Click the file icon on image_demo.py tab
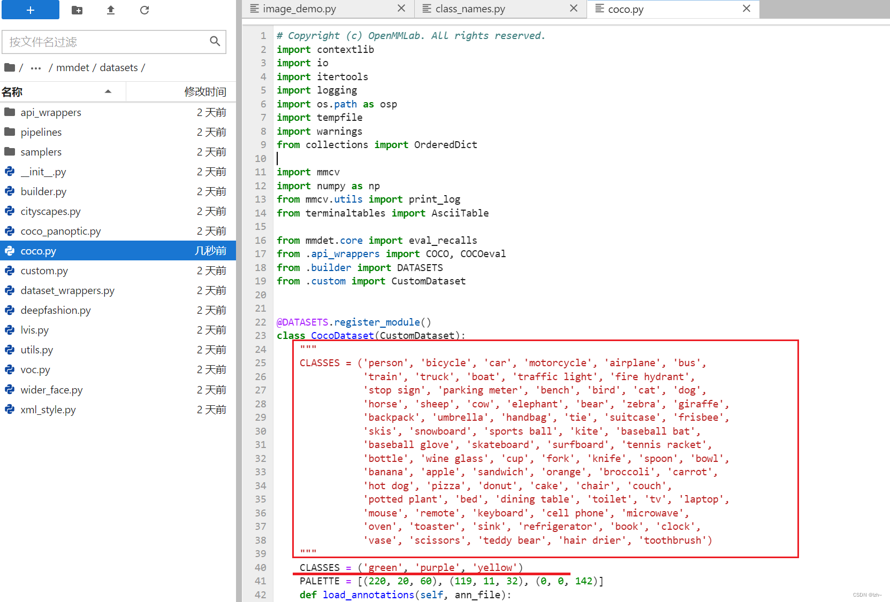Image resolution: width=890 pixels, height=602 pixels. pos(255,9)
